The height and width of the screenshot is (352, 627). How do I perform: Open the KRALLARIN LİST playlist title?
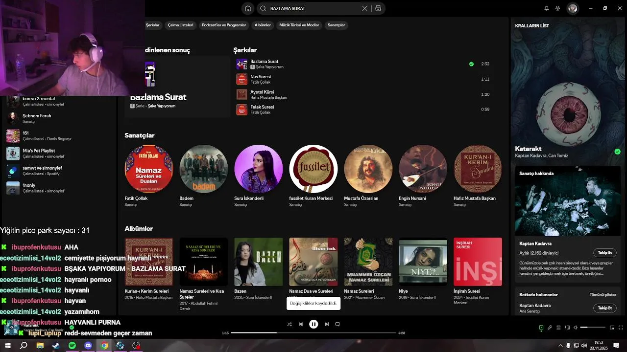(532, 26)
